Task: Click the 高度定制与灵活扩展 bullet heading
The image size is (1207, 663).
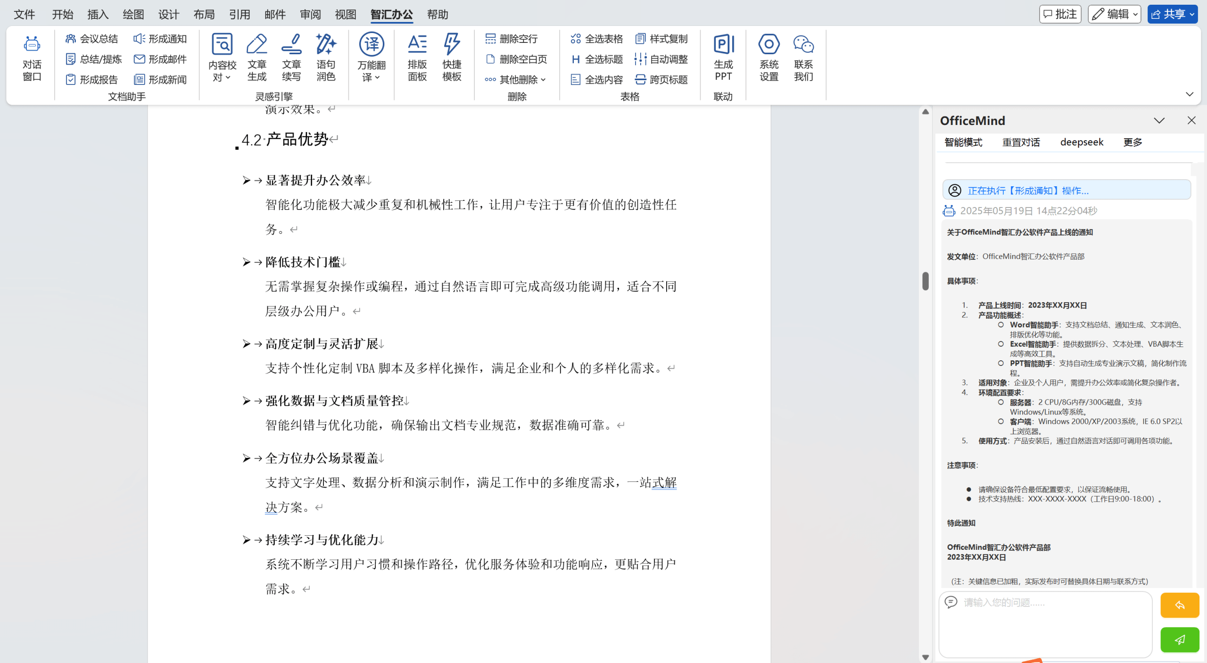Action: pyautogui.click(x=322, y=344)
